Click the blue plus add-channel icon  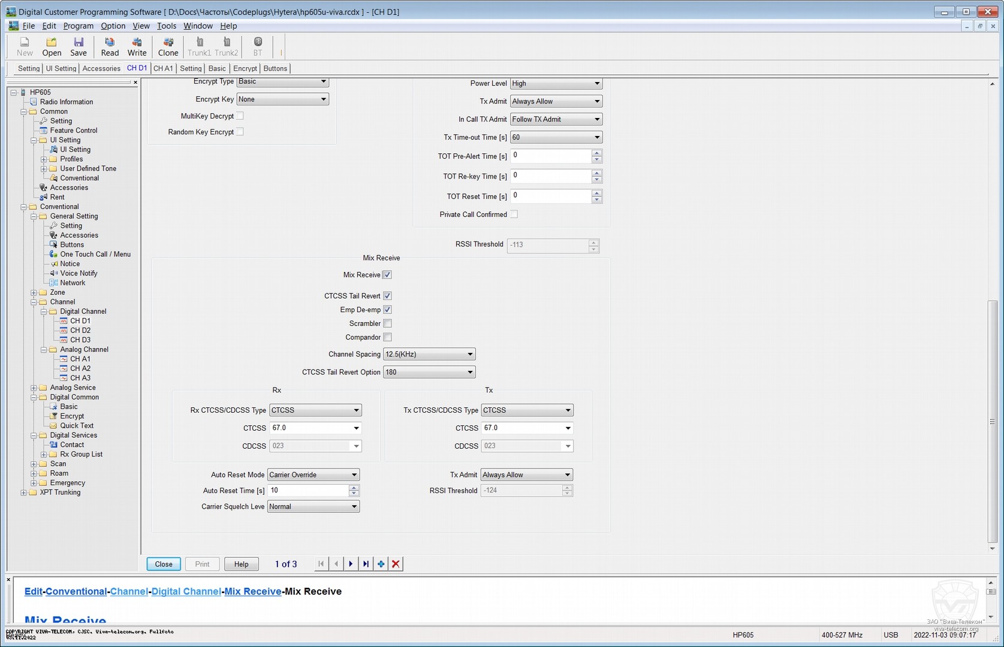tap(381, 564)
